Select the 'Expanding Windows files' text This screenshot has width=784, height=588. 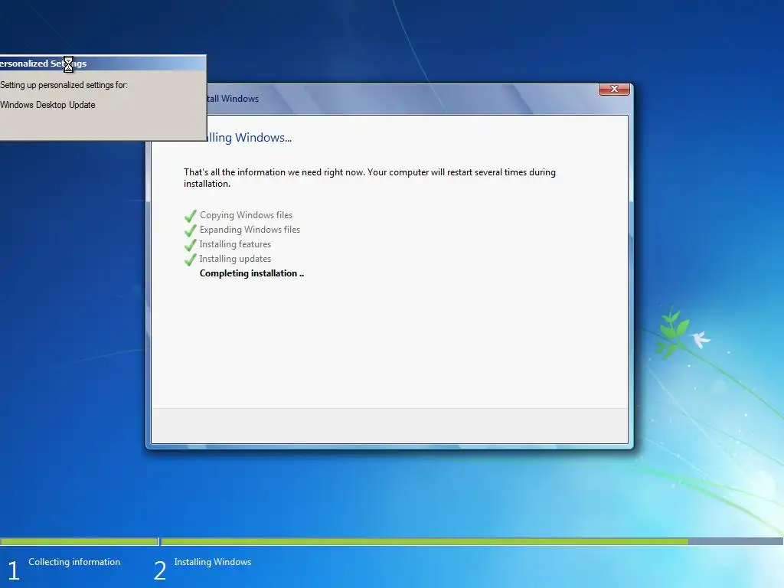point(250,230)
